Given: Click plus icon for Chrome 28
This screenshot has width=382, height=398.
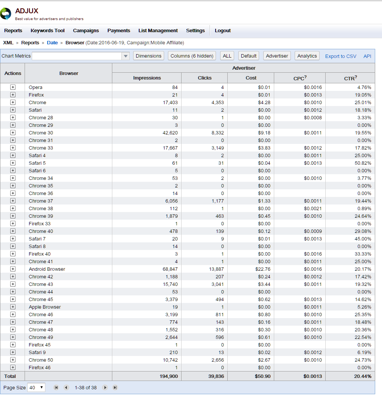Looking at the screenshot, I should pos(13,117).
